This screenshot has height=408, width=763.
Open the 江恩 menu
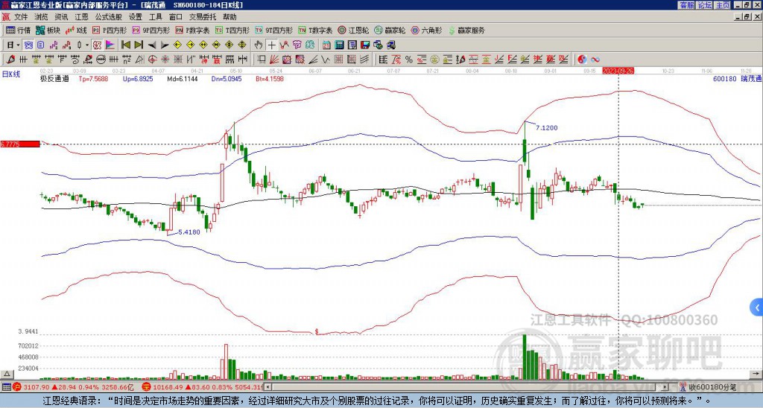click(81, 17)
